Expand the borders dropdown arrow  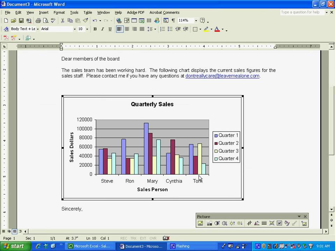tap(200, 29)
